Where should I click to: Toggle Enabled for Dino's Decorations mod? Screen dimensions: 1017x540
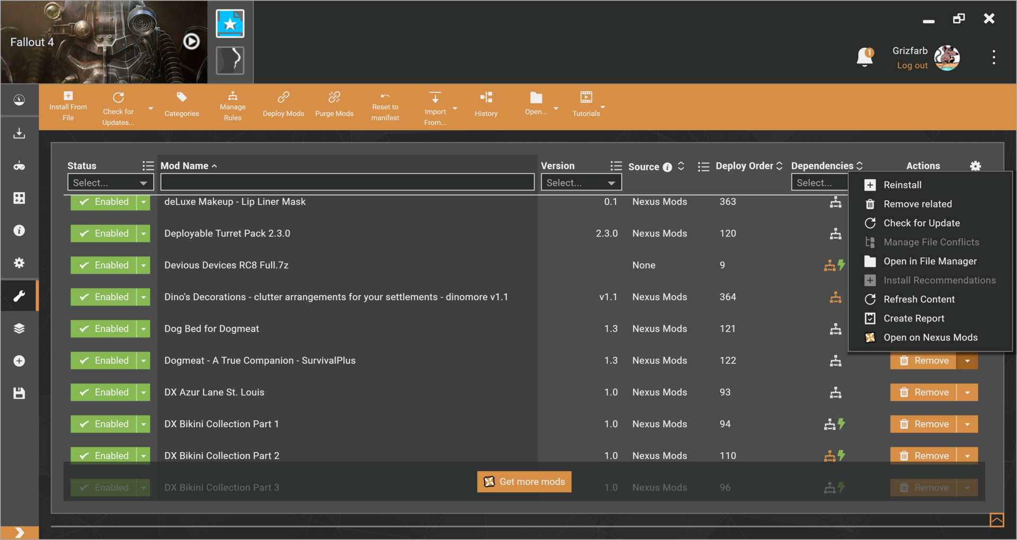pos(104,297)
